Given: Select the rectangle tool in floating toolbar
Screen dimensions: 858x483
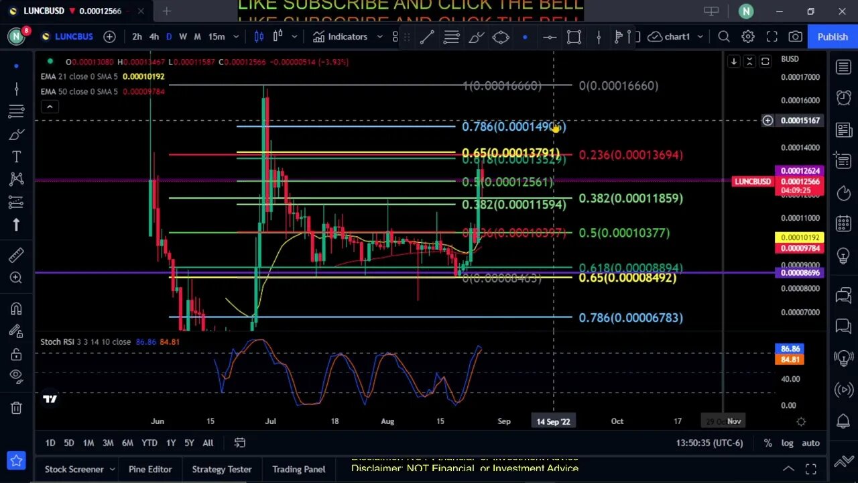Looking at the screenshot, I should (x=574, y=38).
